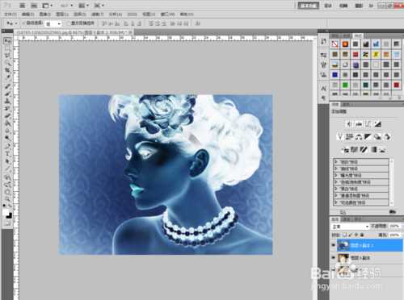
Task: Toggle Show Transform Controls checkbox
Action: pos(69,23)
